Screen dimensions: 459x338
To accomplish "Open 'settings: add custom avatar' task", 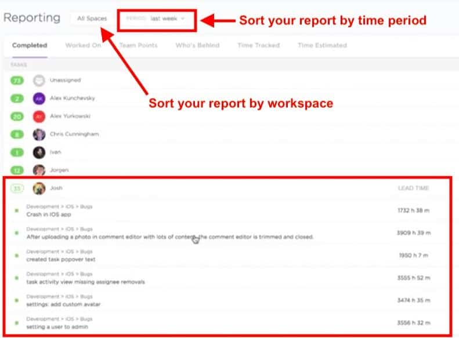I will click(62, 304).
